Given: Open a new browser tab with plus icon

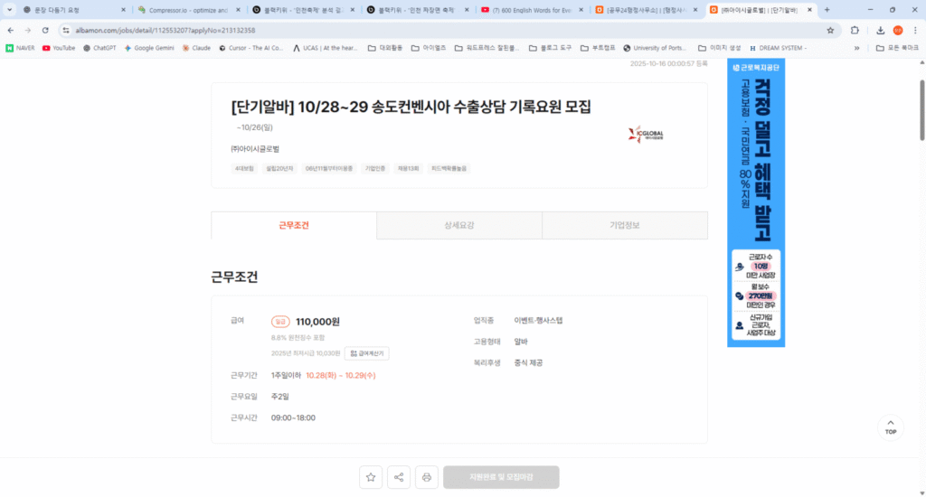Looking at the screenshot, I should (x=827, y=10).
